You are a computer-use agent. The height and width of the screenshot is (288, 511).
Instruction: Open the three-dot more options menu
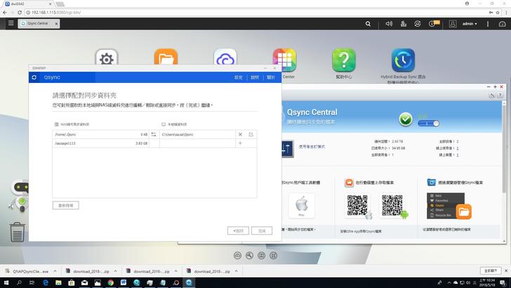489,23
